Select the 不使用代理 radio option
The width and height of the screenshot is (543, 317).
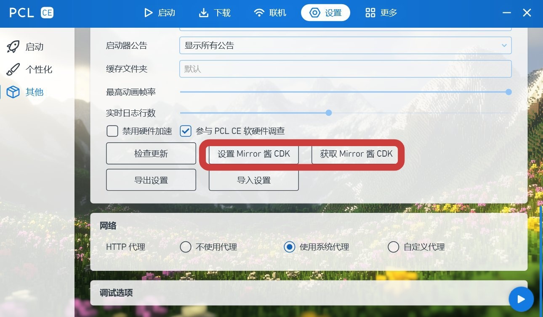click(x=186, y=247)
